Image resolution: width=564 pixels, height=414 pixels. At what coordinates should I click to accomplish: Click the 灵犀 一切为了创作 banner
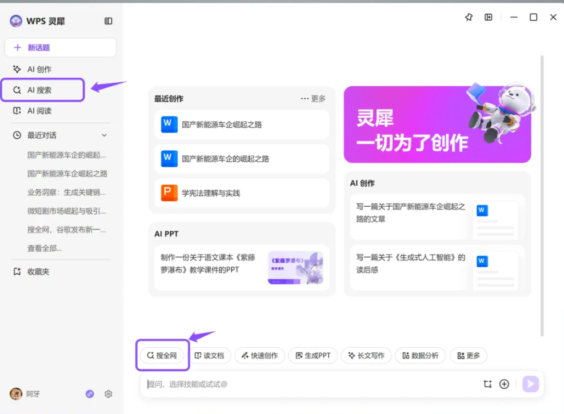coord(437,124)
